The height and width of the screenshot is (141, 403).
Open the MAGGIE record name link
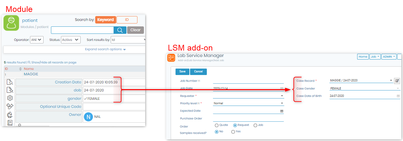pos(31,74)
